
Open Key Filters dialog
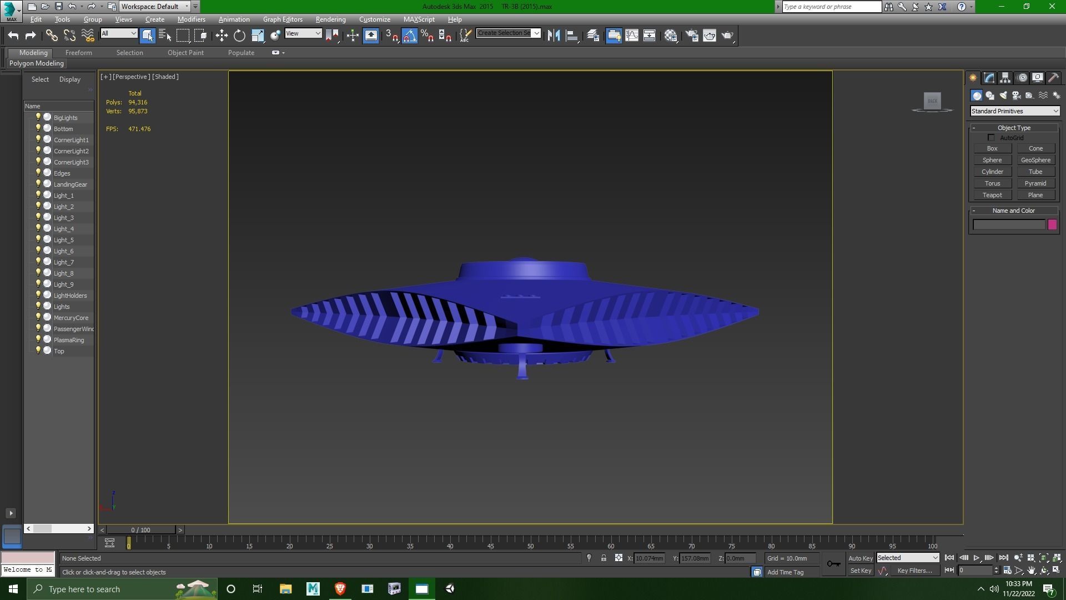point(914,571)
